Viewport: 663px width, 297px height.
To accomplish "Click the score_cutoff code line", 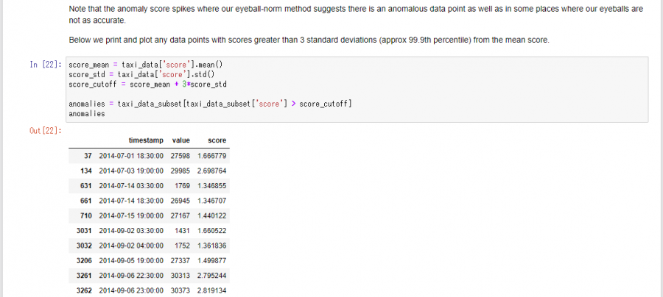I will (x=147, y=84).
